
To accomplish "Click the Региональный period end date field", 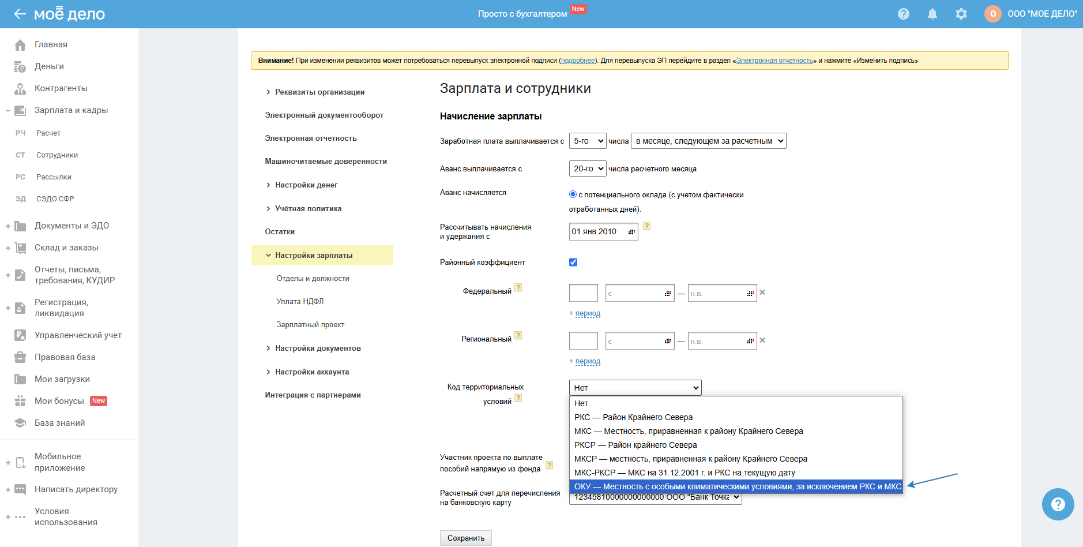I will click(x=723, y=341).
